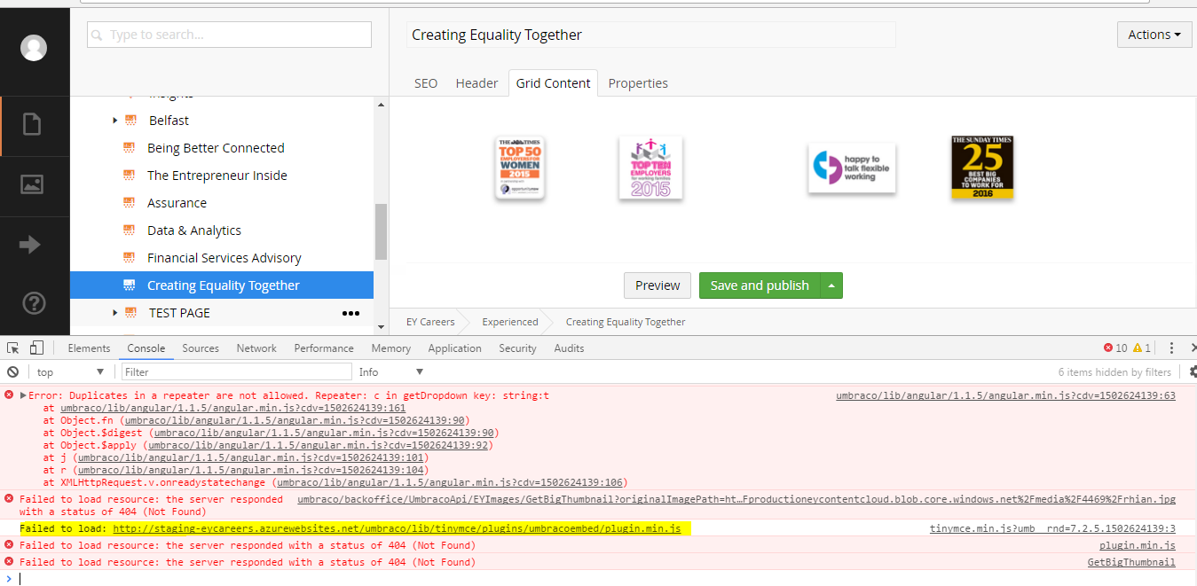Switch to the Properties tab
Image resolution: width=1197 pixels, height=586 pixels.
(x=637, y=83)
